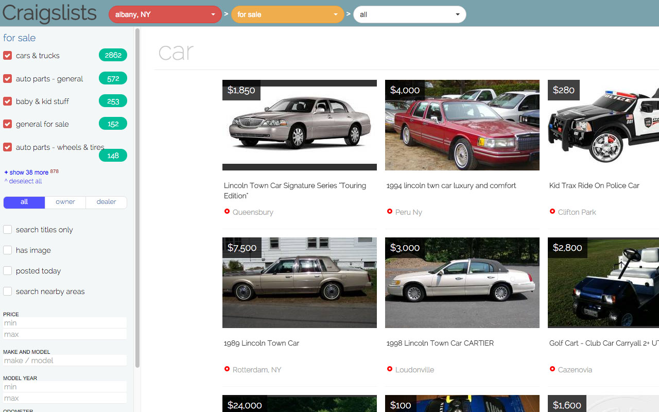Expand show 38 more categories
Viewport: 659px width, 412px height.
click(x=26, y=173)
